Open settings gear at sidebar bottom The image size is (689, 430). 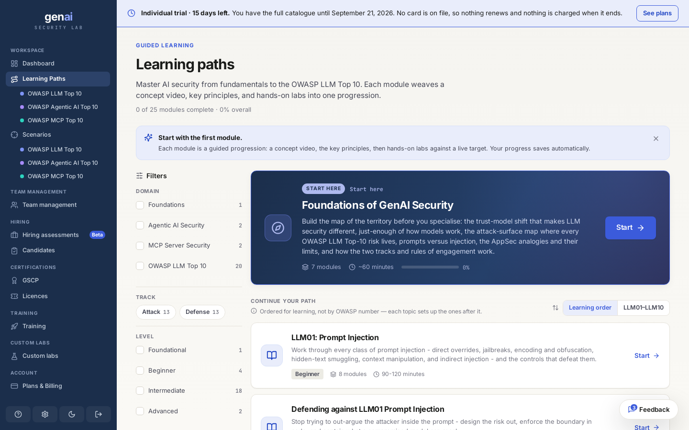tap(45, 414)
